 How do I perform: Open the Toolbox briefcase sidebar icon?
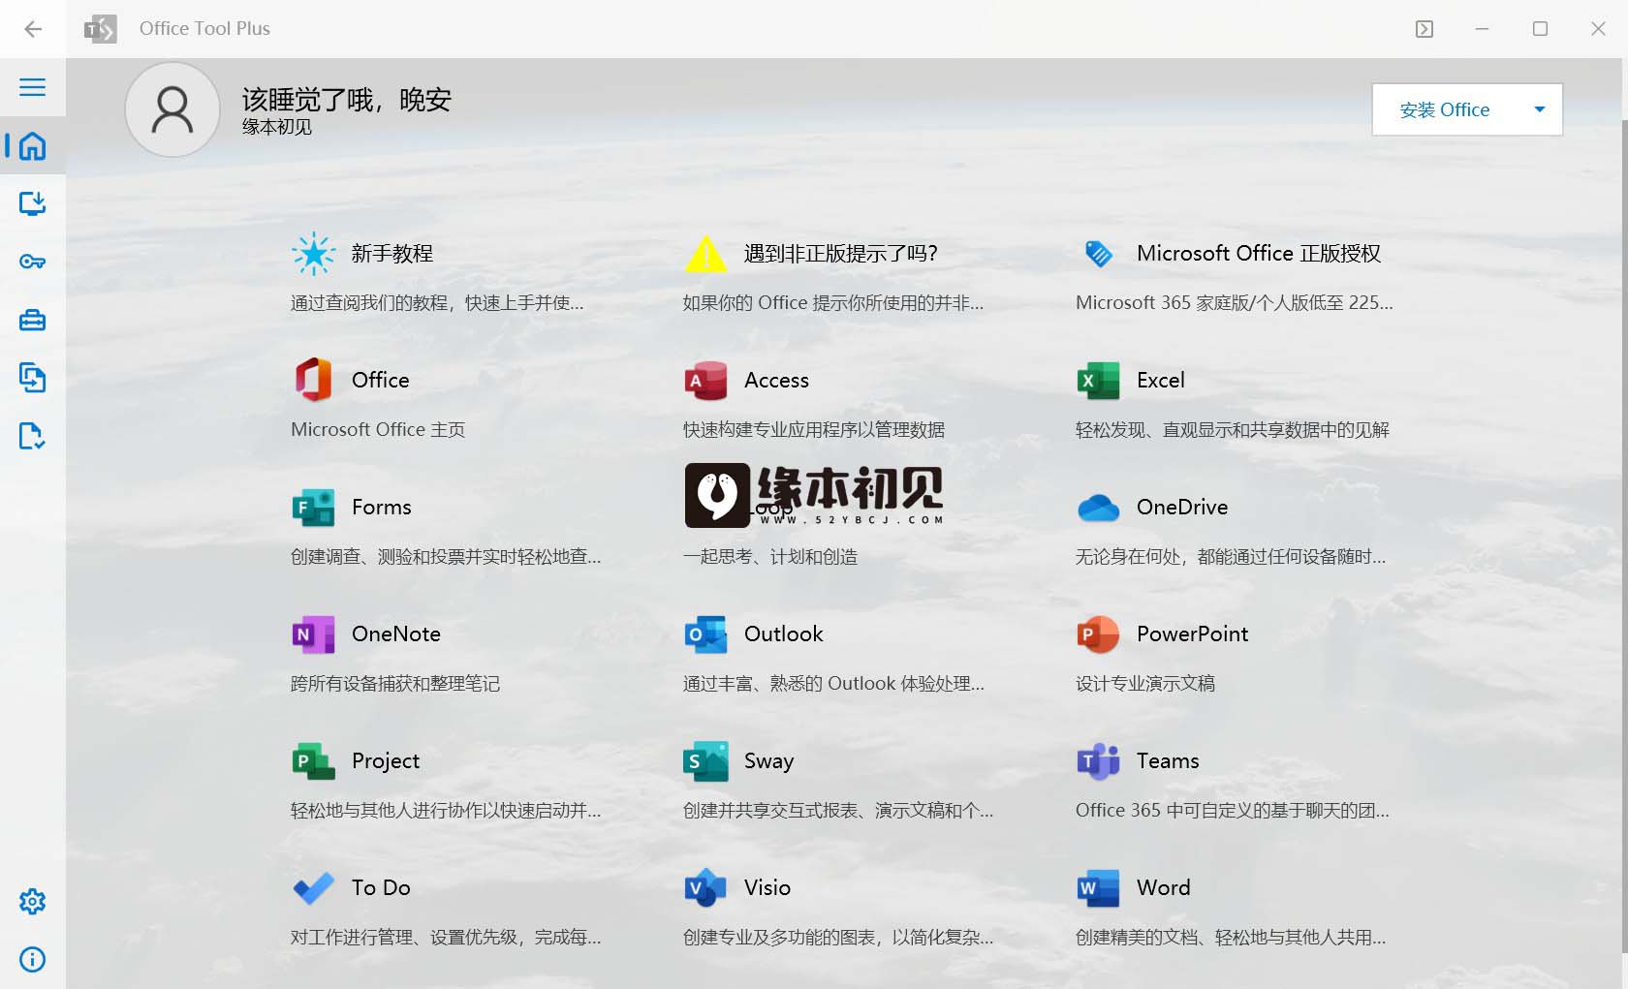pyautogui.click(x=32, y=320)
